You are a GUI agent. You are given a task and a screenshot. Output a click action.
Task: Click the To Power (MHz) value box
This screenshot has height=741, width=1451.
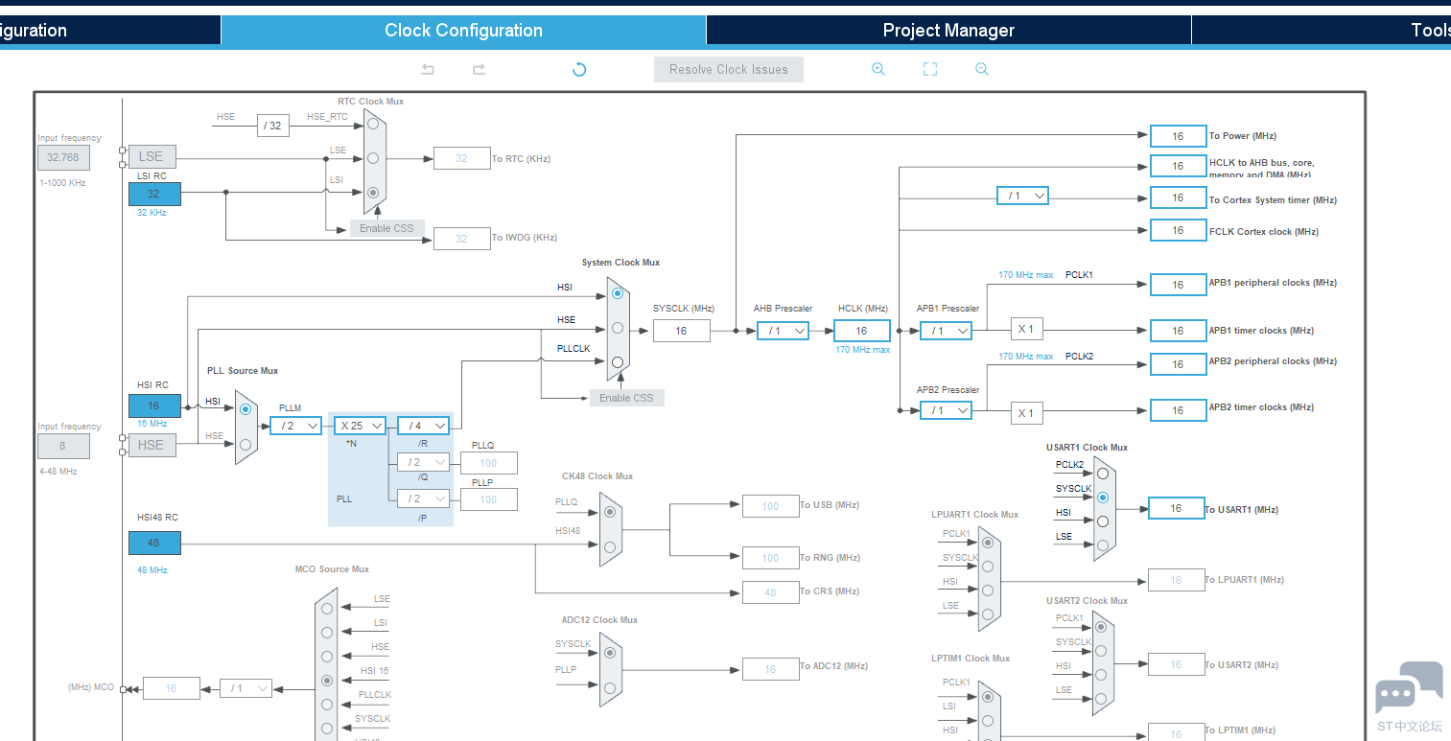[1178, 136]
